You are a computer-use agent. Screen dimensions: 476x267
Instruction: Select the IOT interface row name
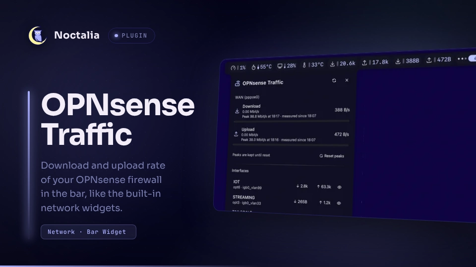(237, 181)
